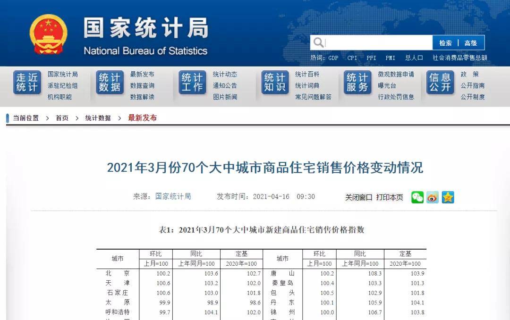
Task: Open 微观数据申请 menu link
Action: pos(396,74)
